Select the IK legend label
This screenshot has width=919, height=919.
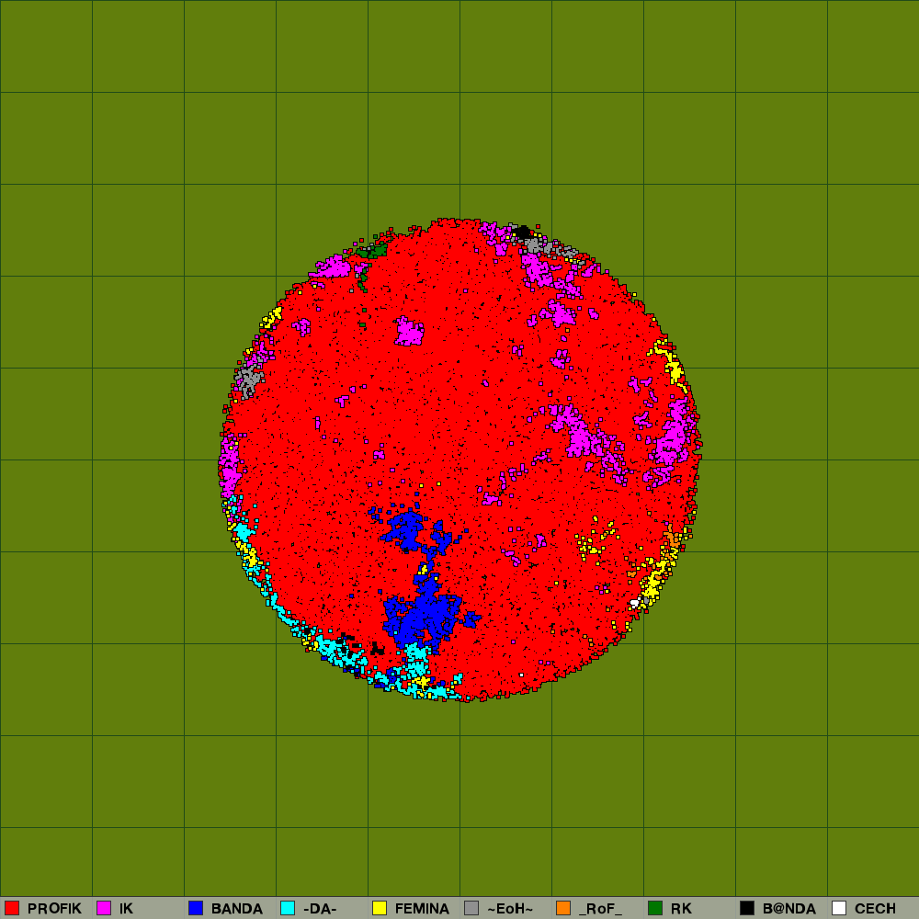[126, 909]
